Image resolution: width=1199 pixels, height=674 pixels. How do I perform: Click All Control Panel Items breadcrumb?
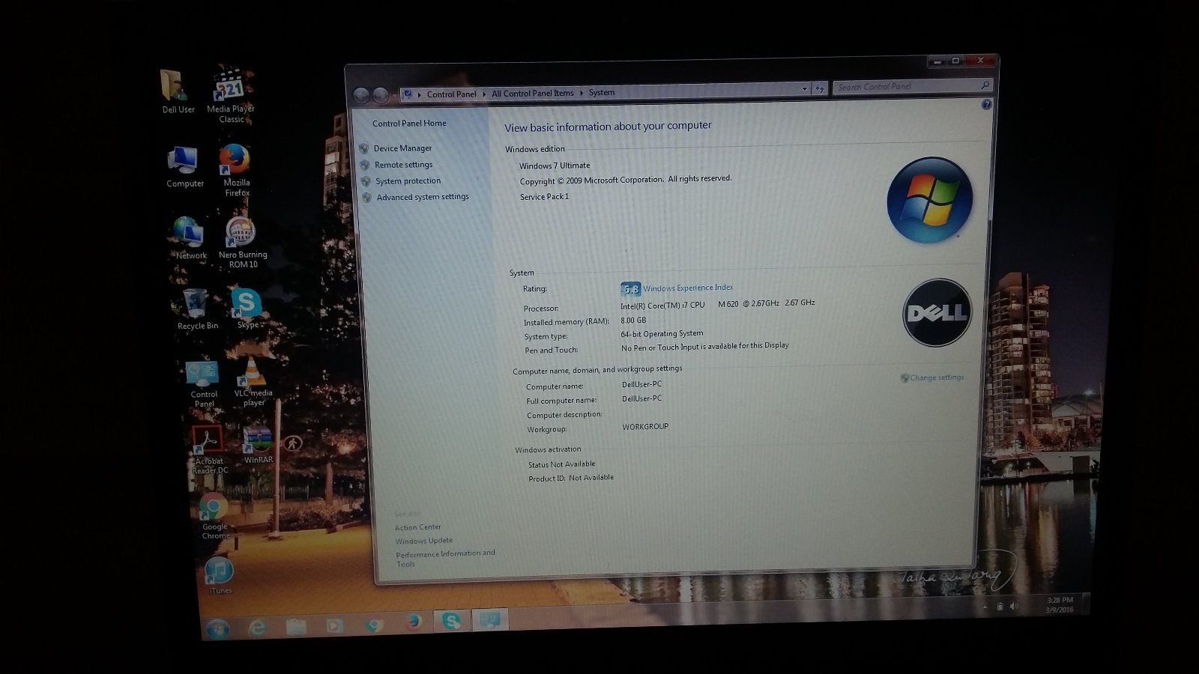532,94
